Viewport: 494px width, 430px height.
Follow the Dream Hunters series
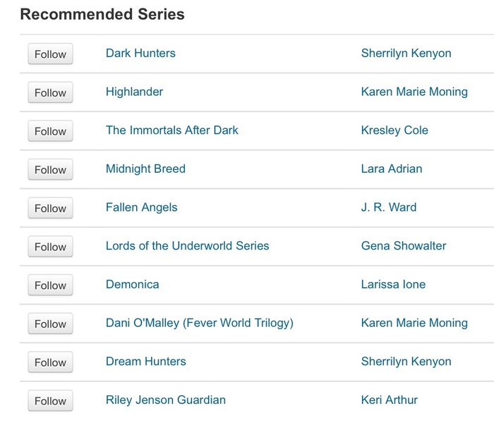point(50,362)
